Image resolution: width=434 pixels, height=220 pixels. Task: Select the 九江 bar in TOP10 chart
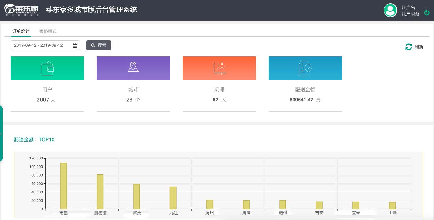tap(173, 198)
